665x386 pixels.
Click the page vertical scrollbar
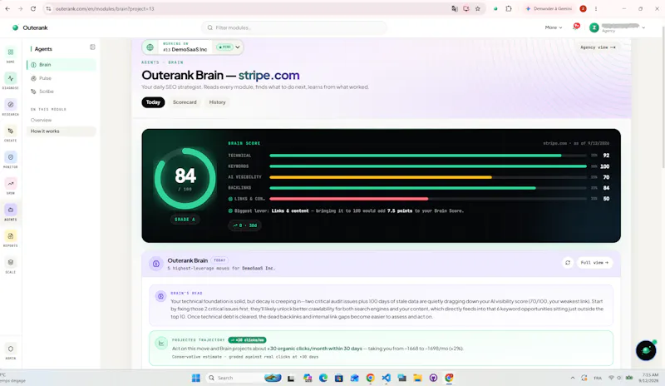point(663,97)
